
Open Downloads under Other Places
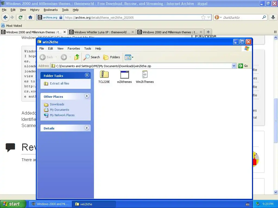click(57, 104)
